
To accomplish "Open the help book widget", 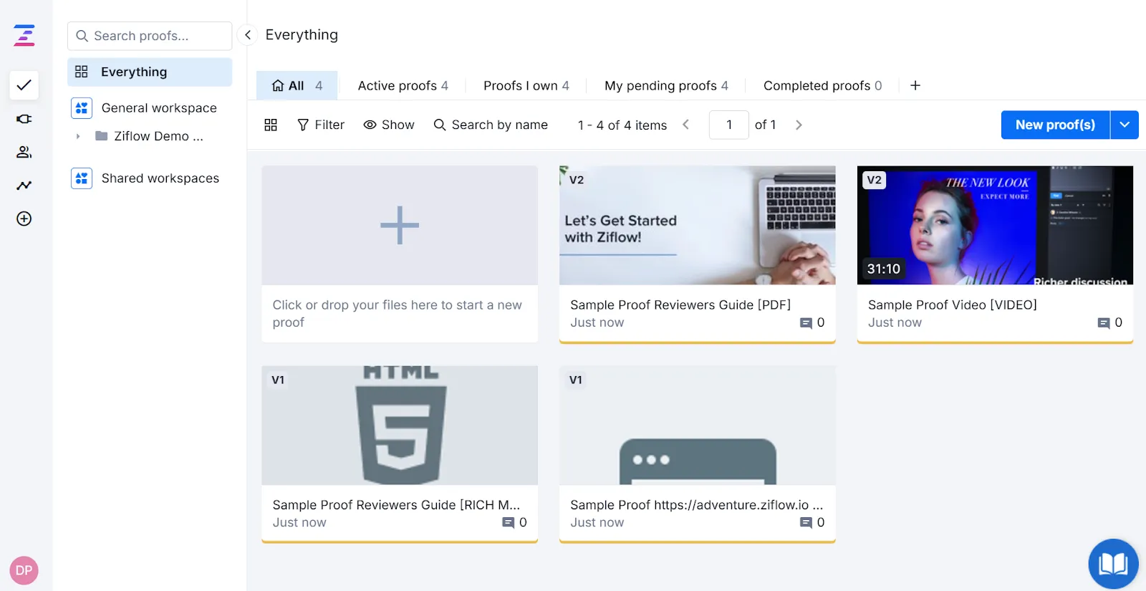I will (1113, 564).
